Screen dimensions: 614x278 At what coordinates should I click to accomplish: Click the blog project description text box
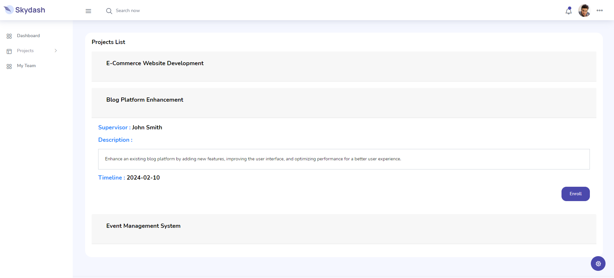tap(344, 159)
